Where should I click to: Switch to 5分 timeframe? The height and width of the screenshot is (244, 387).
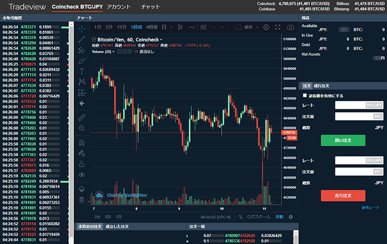109,28
